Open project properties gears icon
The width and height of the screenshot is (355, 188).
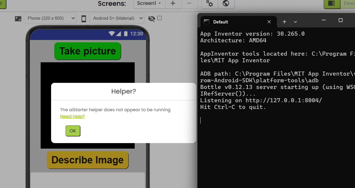click(209, 3)
